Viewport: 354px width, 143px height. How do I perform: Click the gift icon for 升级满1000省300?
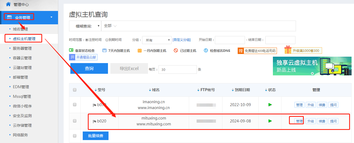[x=288, y=50]
